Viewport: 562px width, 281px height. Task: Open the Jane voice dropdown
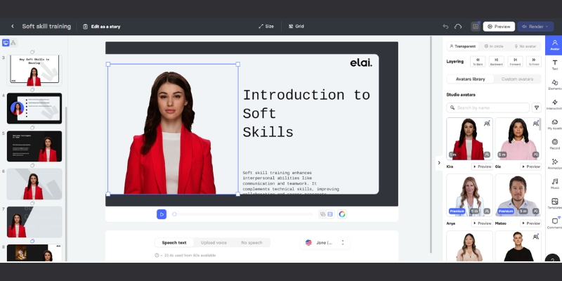[325, 242]
